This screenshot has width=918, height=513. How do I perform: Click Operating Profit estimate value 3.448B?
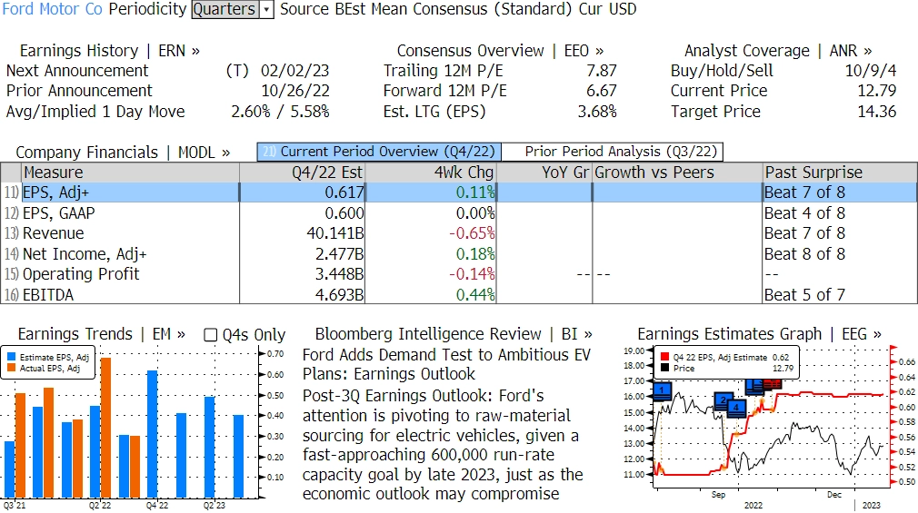tap(340, 274)
